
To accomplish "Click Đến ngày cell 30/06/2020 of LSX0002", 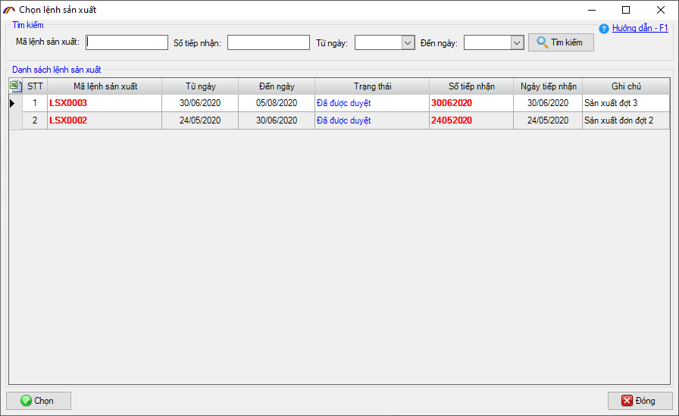I will coord(277,120).
